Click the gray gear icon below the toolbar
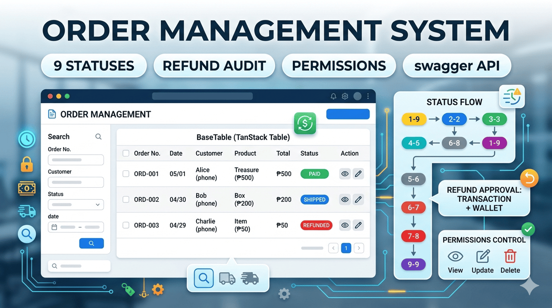This screenshot has width=552, height=308. pos(284,294)
